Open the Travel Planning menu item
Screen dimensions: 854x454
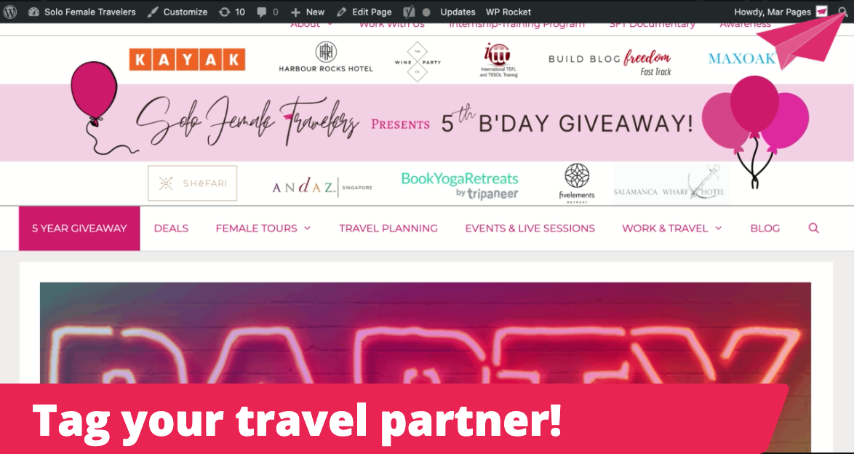point(388,228)
